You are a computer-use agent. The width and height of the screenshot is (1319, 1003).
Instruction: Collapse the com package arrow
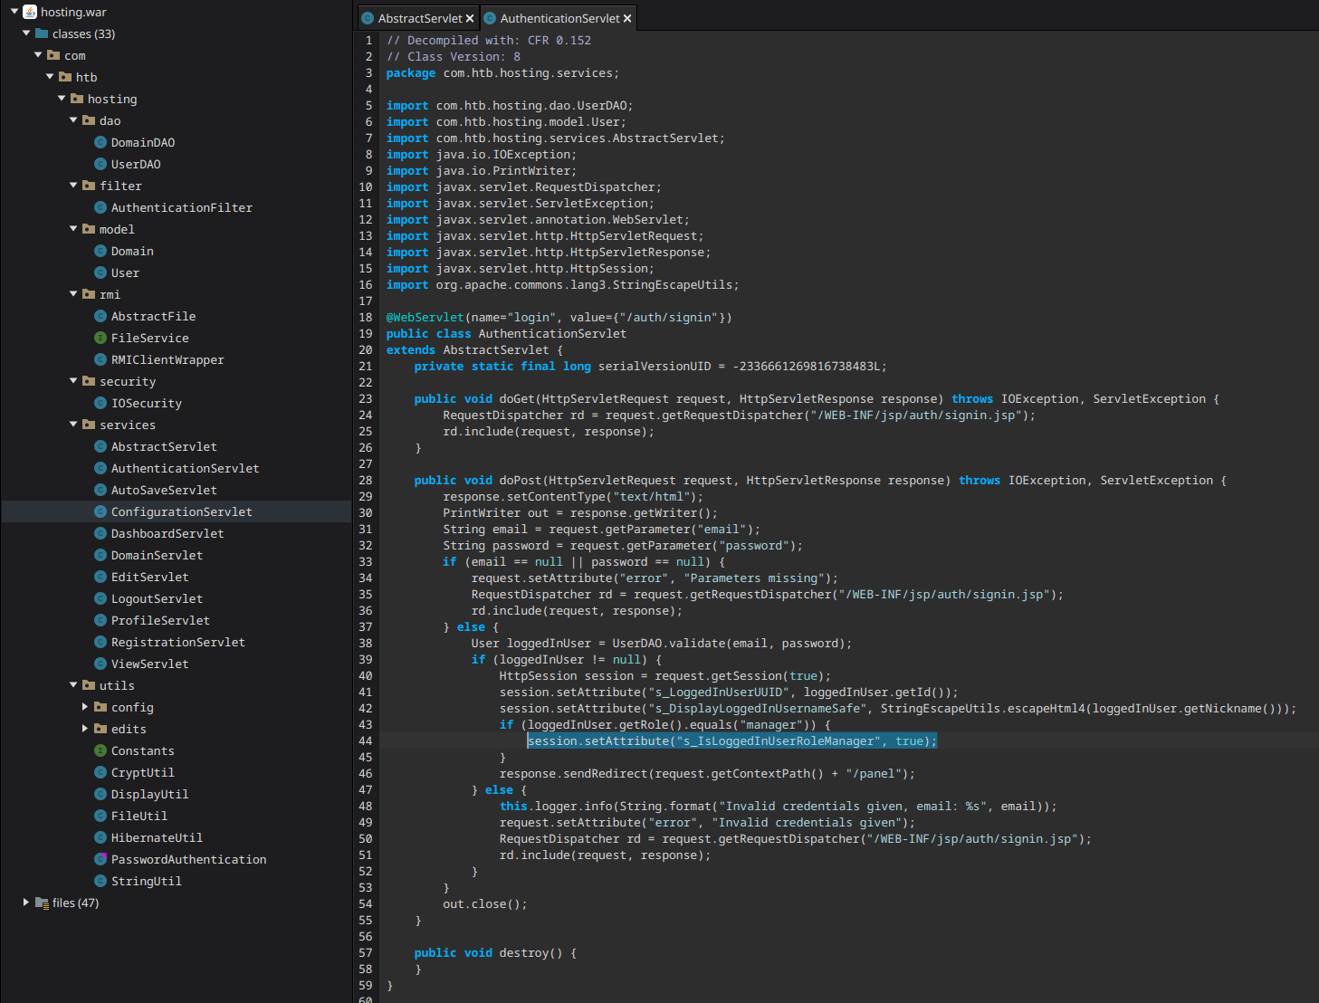38,55
